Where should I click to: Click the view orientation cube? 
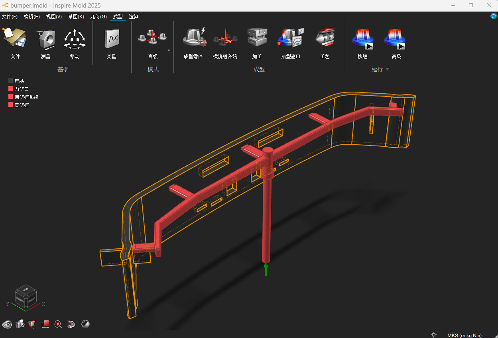[x=26, y=297]
